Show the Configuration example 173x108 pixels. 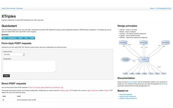click(x=12, y=38)
